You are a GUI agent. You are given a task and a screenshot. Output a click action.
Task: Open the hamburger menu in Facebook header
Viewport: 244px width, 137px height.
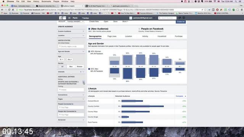(x=69, y=18)
